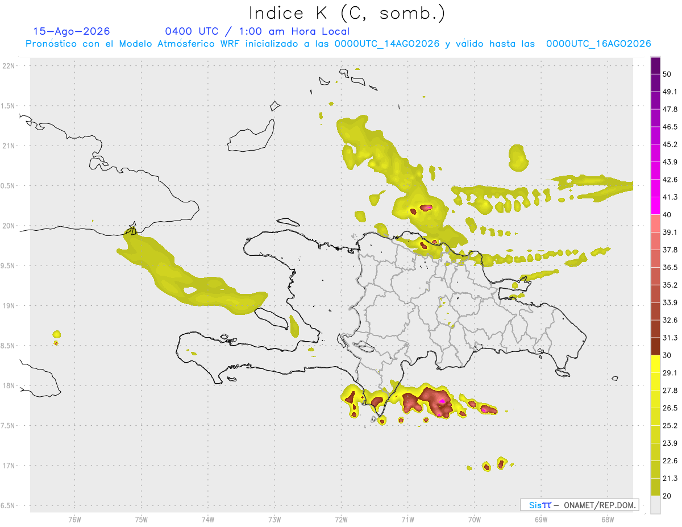The height and width of the screenshot is (527, 682).
Task: Select the date text '15-Ago-2026'
Action: 72,31
